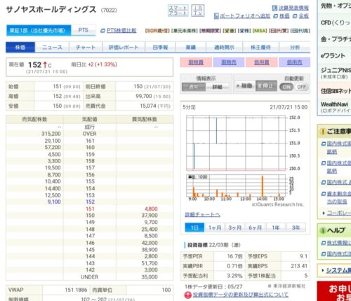This screenshot has height=301, width=351.
Task: Click the 現物買 order button
Action: [x=196, y=62]
